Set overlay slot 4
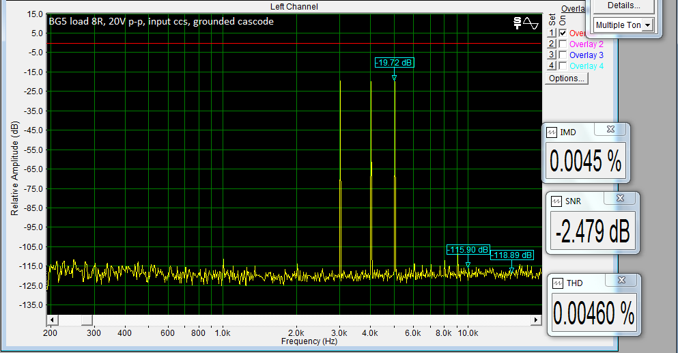The height and width of the screenshot is (353, 678). point(551,66)
